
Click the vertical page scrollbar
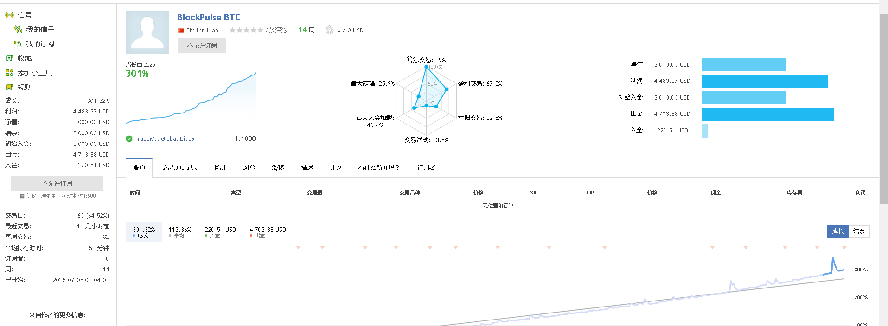point(883,109)
